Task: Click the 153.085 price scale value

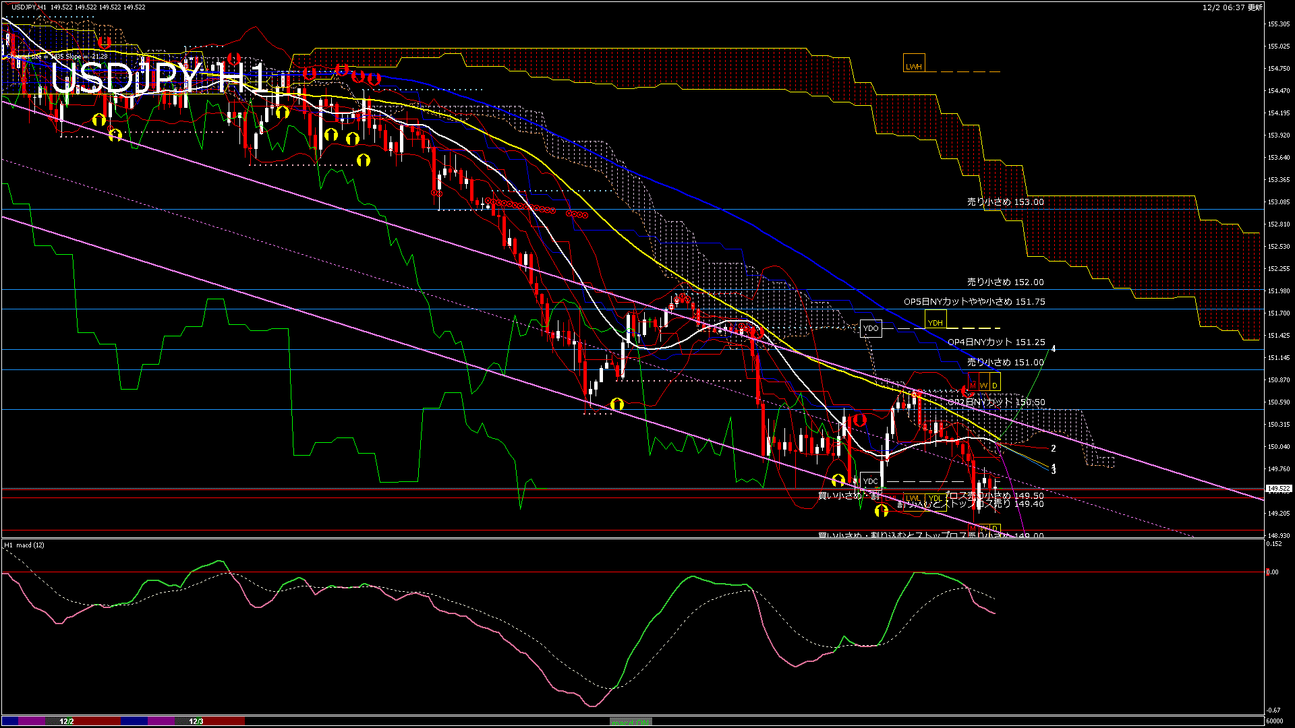Action: tap(1279, 202)
